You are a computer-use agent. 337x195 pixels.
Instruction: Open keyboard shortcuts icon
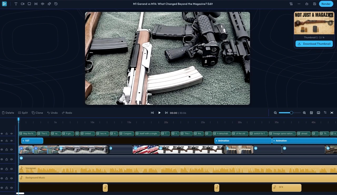(x=319, y=113)
